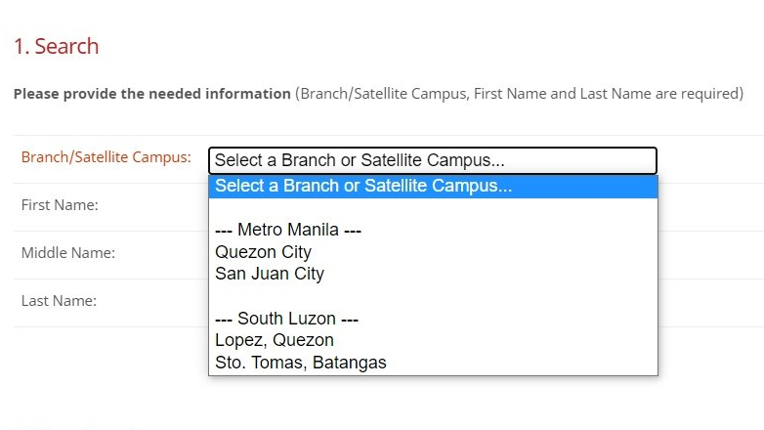Image resolution: width=764 pixels, height=430 pixels.
Task: Pick Lopez, Quezon from the dropdown
Action: pos(275,341)
